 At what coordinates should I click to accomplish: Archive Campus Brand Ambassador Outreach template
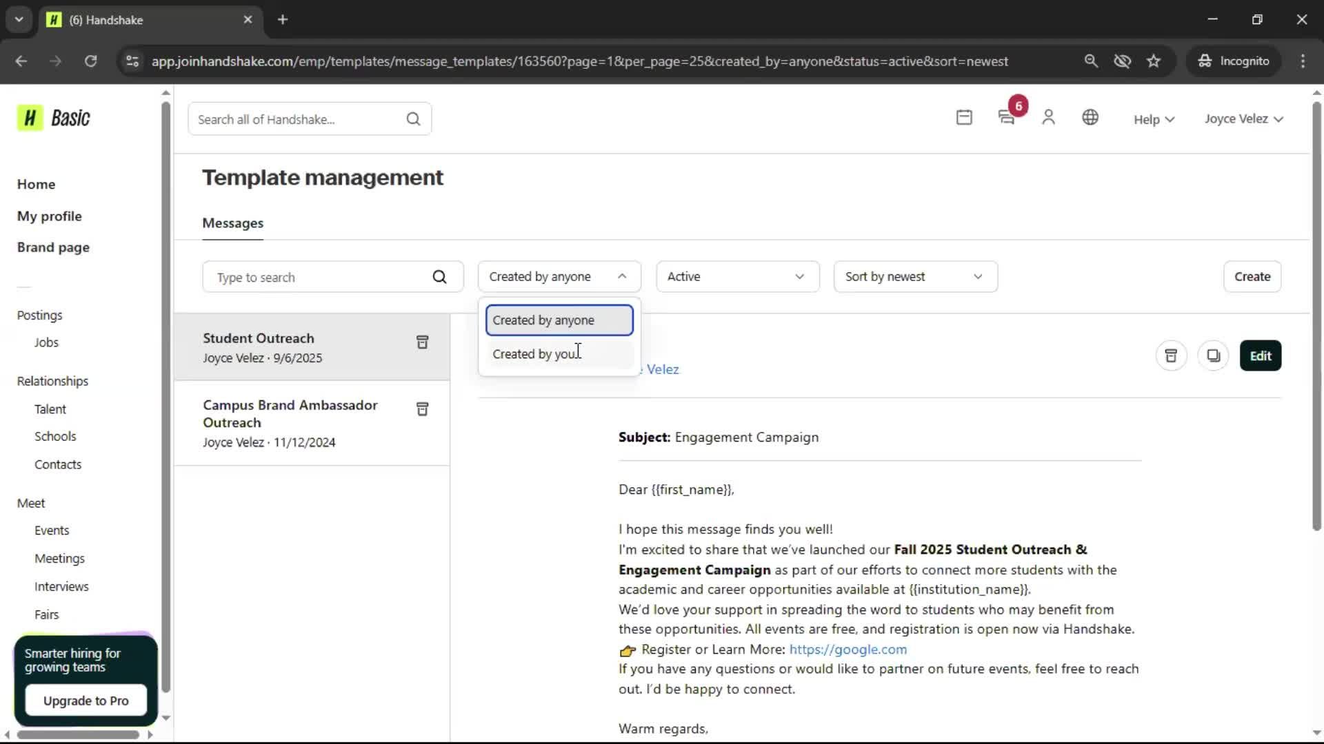pos(422,409)
